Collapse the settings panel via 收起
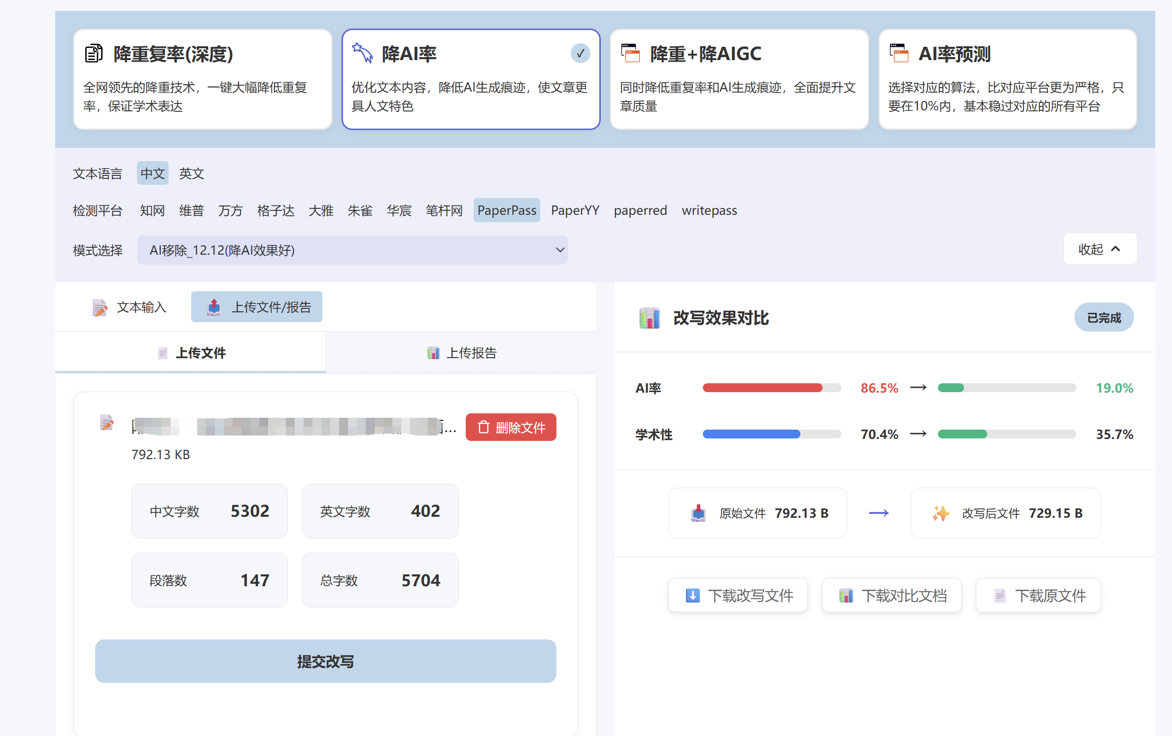 click(1100, 249)
